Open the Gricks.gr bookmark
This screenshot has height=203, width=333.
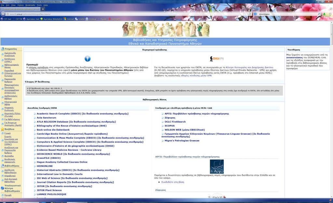[91, 19]
